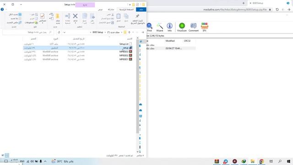The image size is (293, 165).
Task: Click the Rename ribbon icon
Action: [x=68, y=16]
